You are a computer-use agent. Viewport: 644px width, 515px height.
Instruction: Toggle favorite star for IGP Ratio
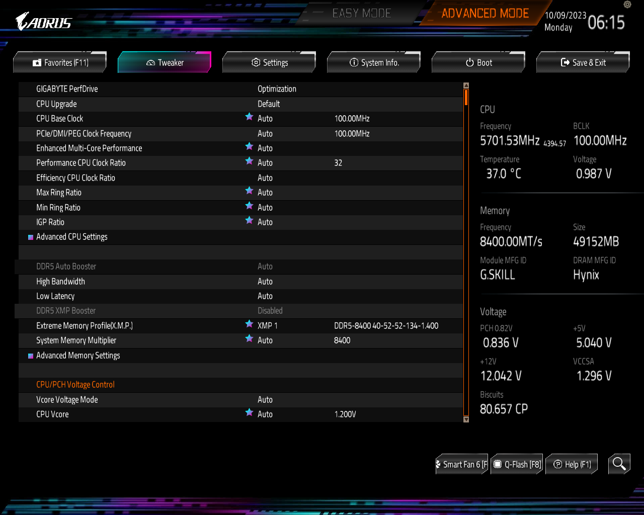[x=249, y=221]
